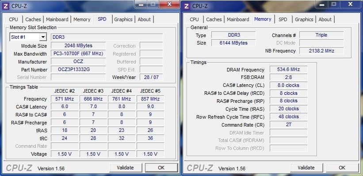This screenshot has height=176, width=363.
Task: Click Max Bandwidth value PC3-10700F (667 MHz)
Action: click(78, 53)
